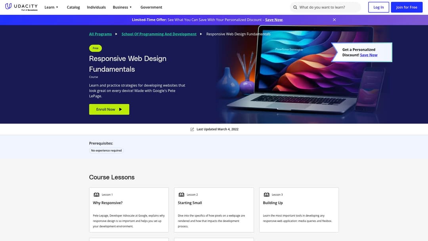Click the course title heading
The height and width of the screenshot is (241, 428).
click(128, 64)
